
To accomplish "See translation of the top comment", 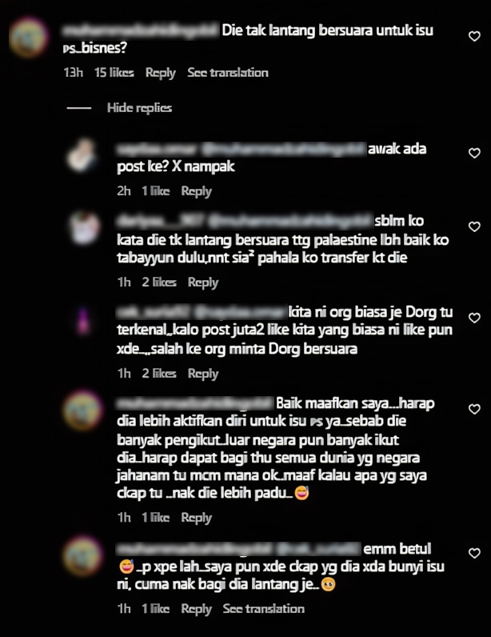I will pyautogui.click(x=228, y=73).
